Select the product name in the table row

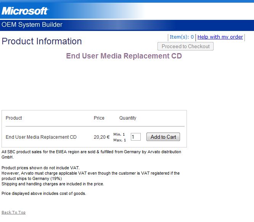[x=41, y=137]
